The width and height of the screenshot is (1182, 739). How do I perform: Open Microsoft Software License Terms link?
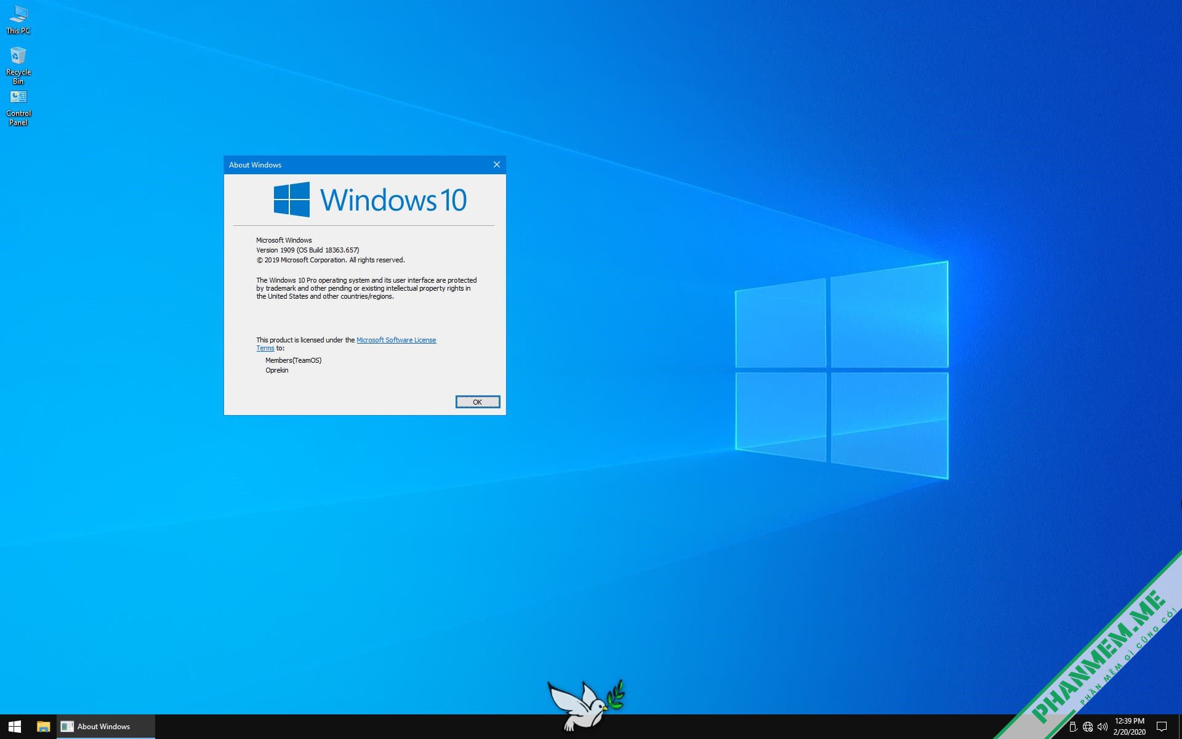(x=396, y=340)
